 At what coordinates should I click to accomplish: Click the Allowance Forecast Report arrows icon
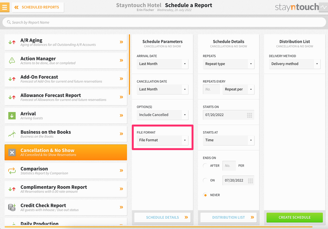[x=12, y=97]
